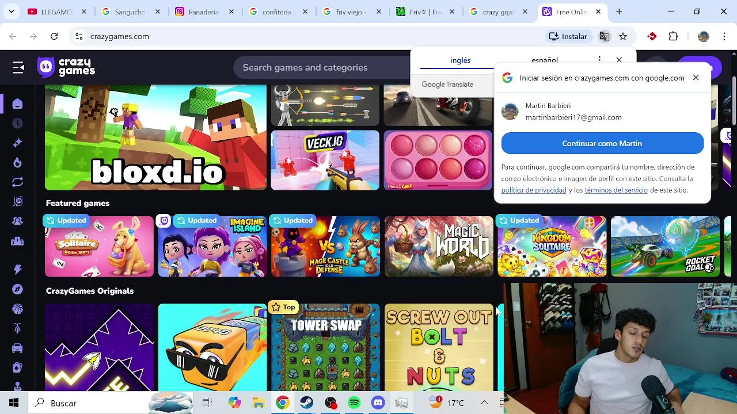Viewport: 737px width, 414px height.
Task: Switch to the LLEGAMOS YouTube tab
Action: click(x=58, y=11)
